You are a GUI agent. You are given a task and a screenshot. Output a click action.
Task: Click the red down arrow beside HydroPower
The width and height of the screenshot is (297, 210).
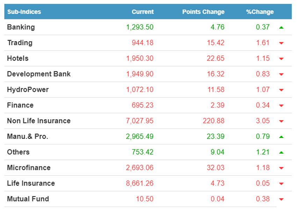(x=281, y=90)
